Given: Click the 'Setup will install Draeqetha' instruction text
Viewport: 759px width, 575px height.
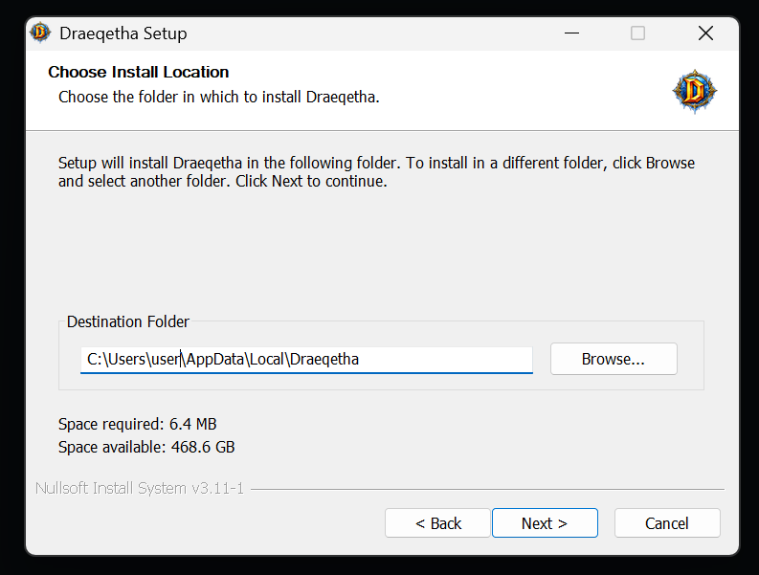Looking at the screenshot, I should pos(376,172).
